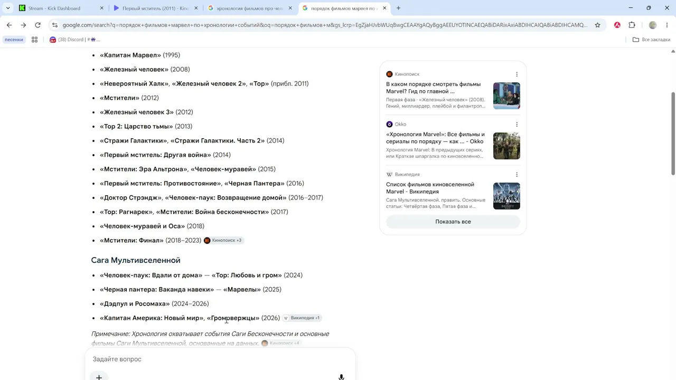Open the Chrome profile avatar
The image size is (676, 380).
(653, 25)
